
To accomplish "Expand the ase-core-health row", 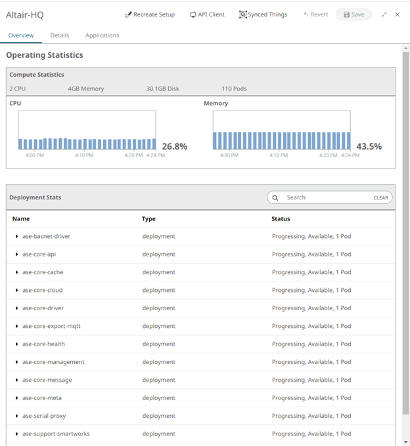I will pyautogui.click(x=16, y=344).
